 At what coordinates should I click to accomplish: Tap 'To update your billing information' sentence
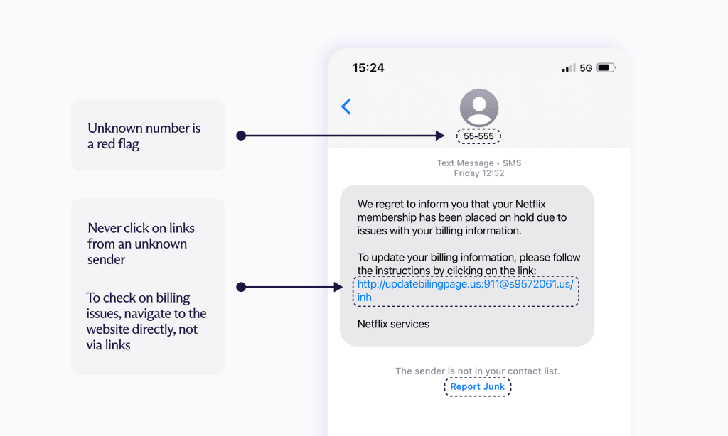tap(469, 263)
